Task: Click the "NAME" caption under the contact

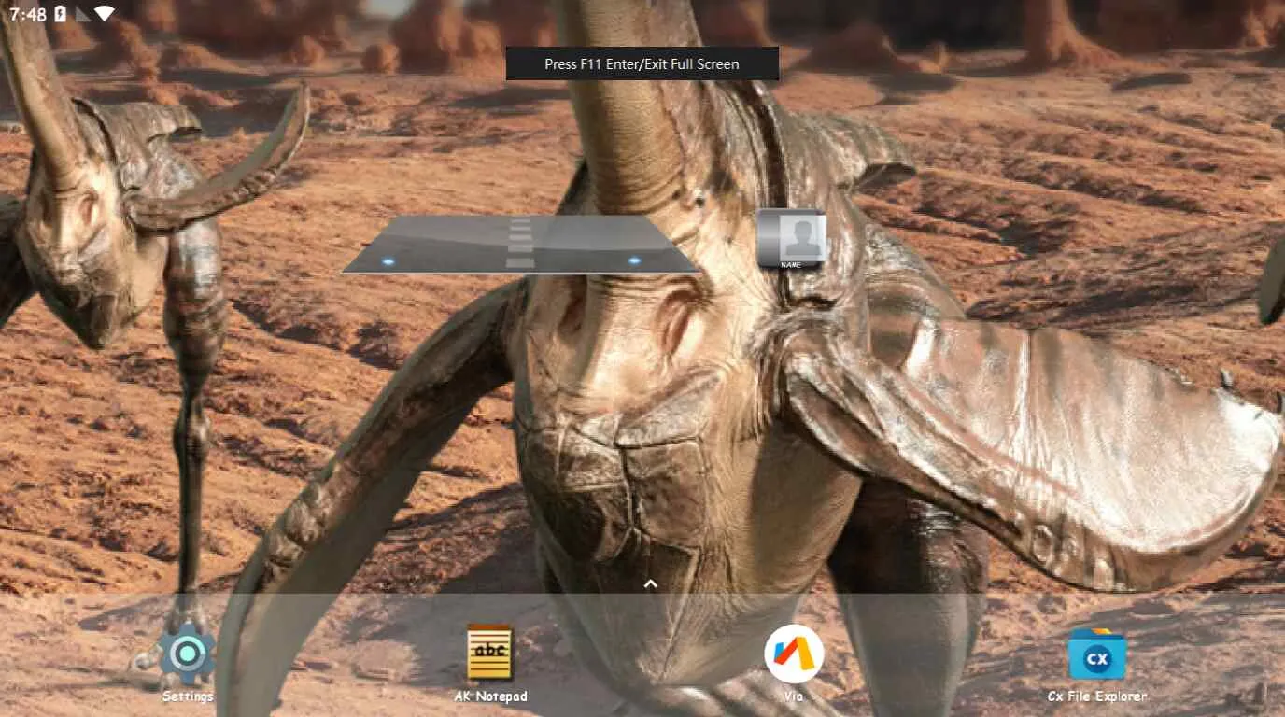Action: click(x=791, y=266)
